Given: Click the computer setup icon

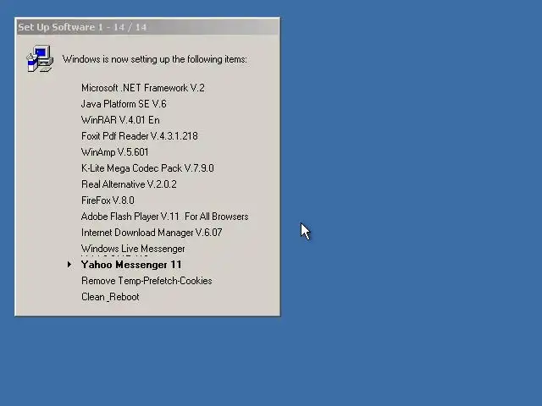Looking at the screenshot, I should (x=40, y=58).
